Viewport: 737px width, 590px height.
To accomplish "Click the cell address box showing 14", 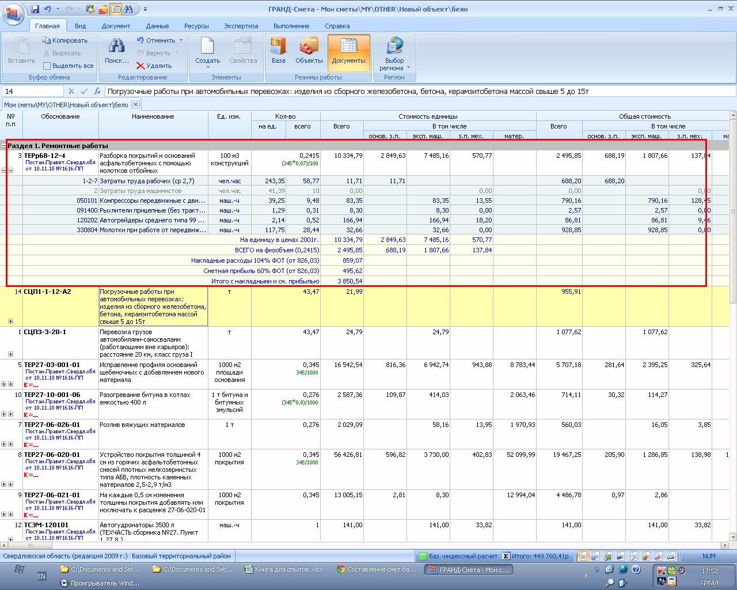I will pyautogui.click(x=32, y=91).
